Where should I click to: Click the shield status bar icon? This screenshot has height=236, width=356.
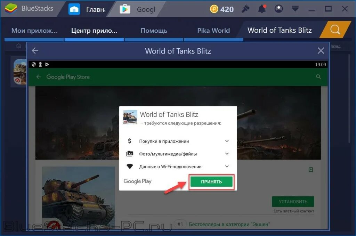click(34, 64)
